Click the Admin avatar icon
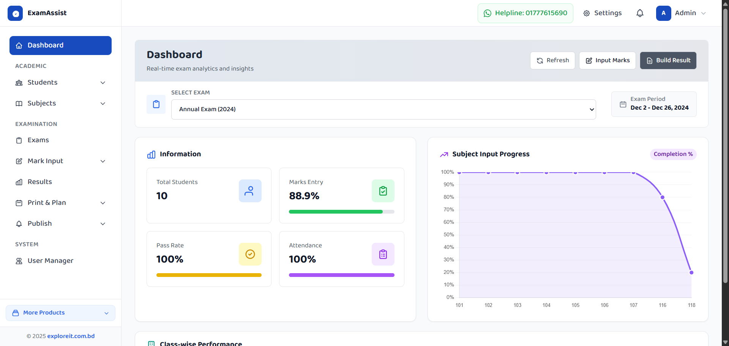This screenshot has width=729, height=346. point(663,13)
